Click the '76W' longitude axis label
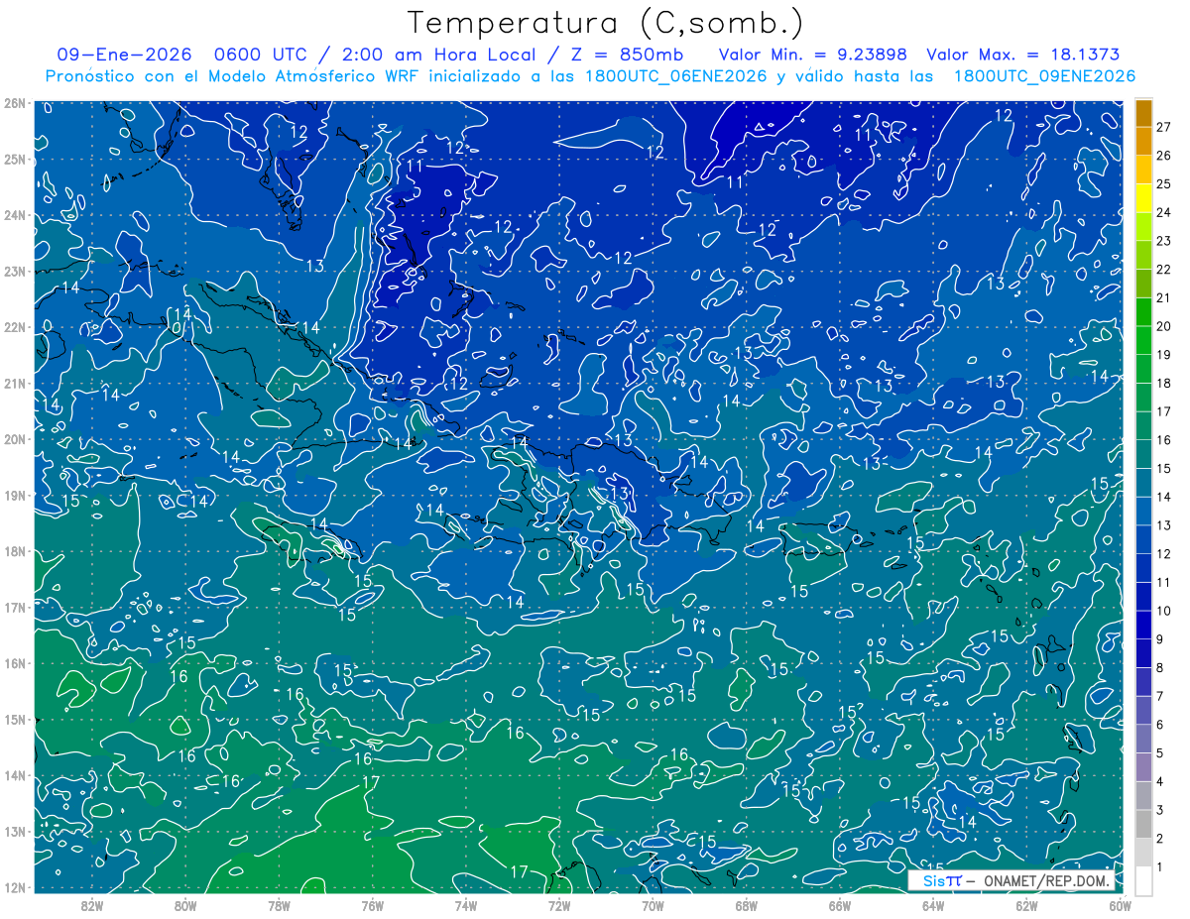Image resolution: width=1190 pixels, height=919 pixels. (373, 904)
